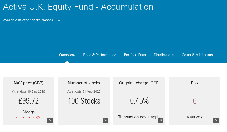Click the 6 out of 7 label
Viewport: 227px width, 132px height.
(x=195, y=117)
